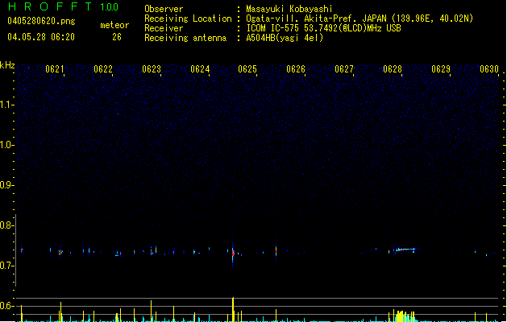Click the 0.7 kHz axis label
This screenshot has height=322, width=507.
6,266
